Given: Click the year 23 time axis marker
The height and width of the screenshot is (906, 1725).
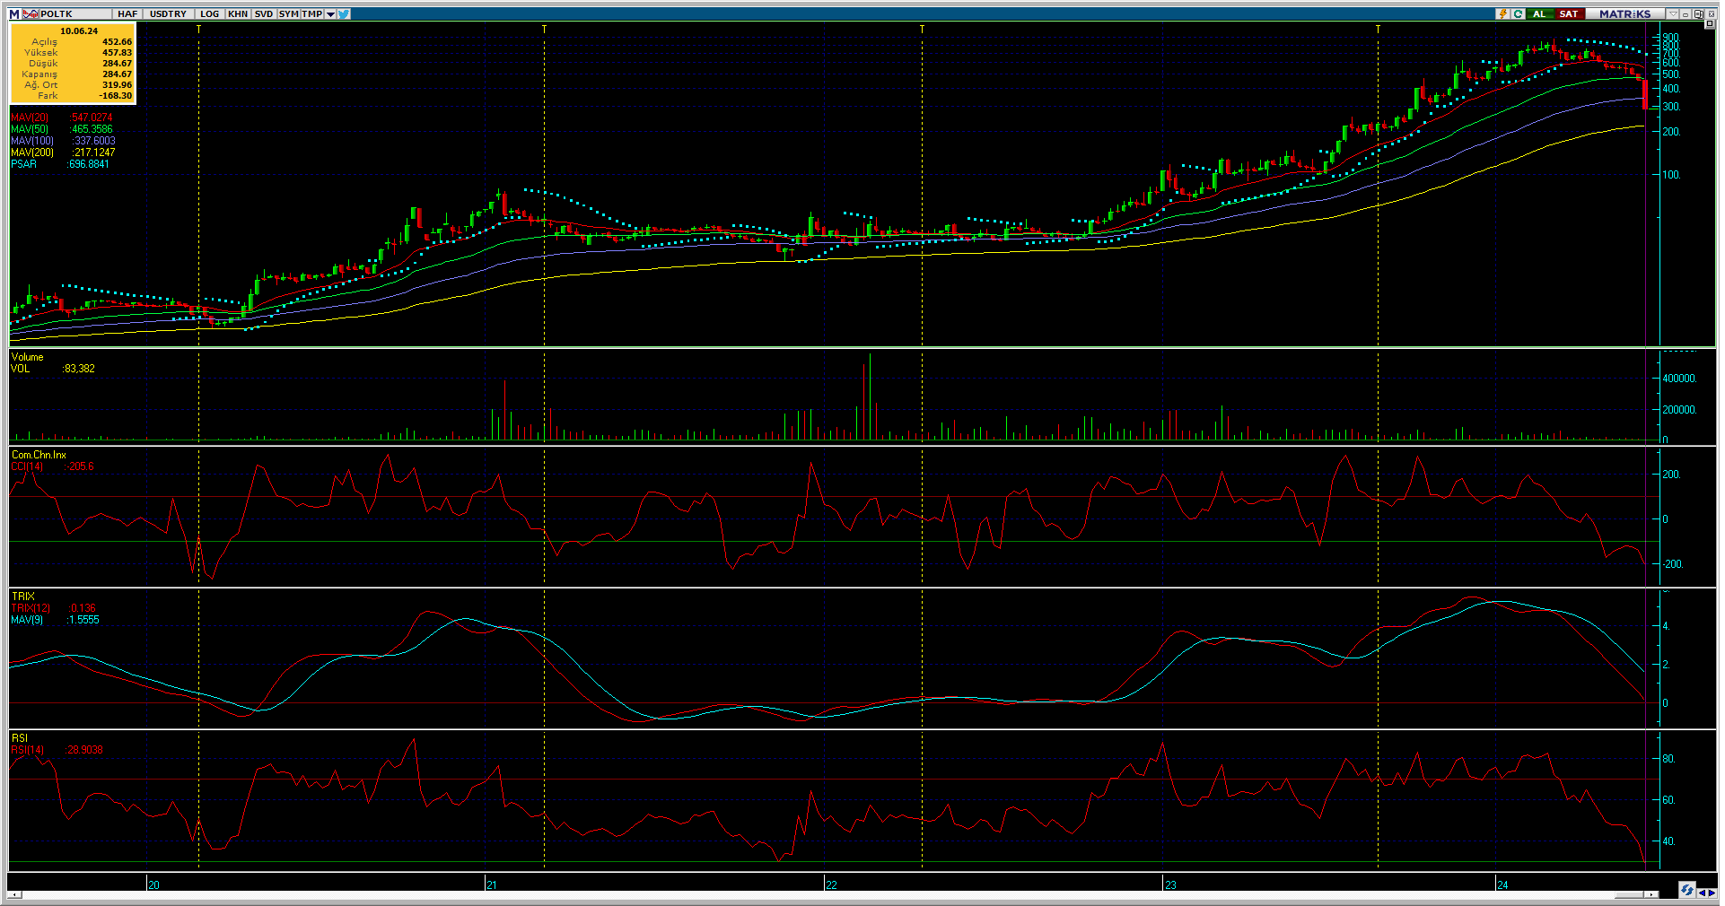Looking at the screenshot, I should 1170,884.
